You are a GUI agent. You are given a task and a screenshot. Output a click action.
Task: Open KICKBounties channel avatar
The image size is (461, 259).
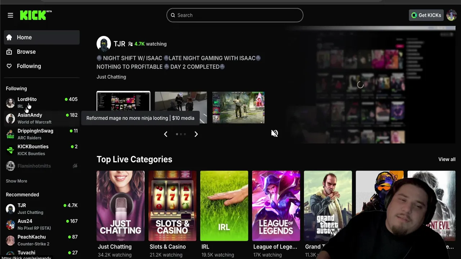[x=10, y=150]
